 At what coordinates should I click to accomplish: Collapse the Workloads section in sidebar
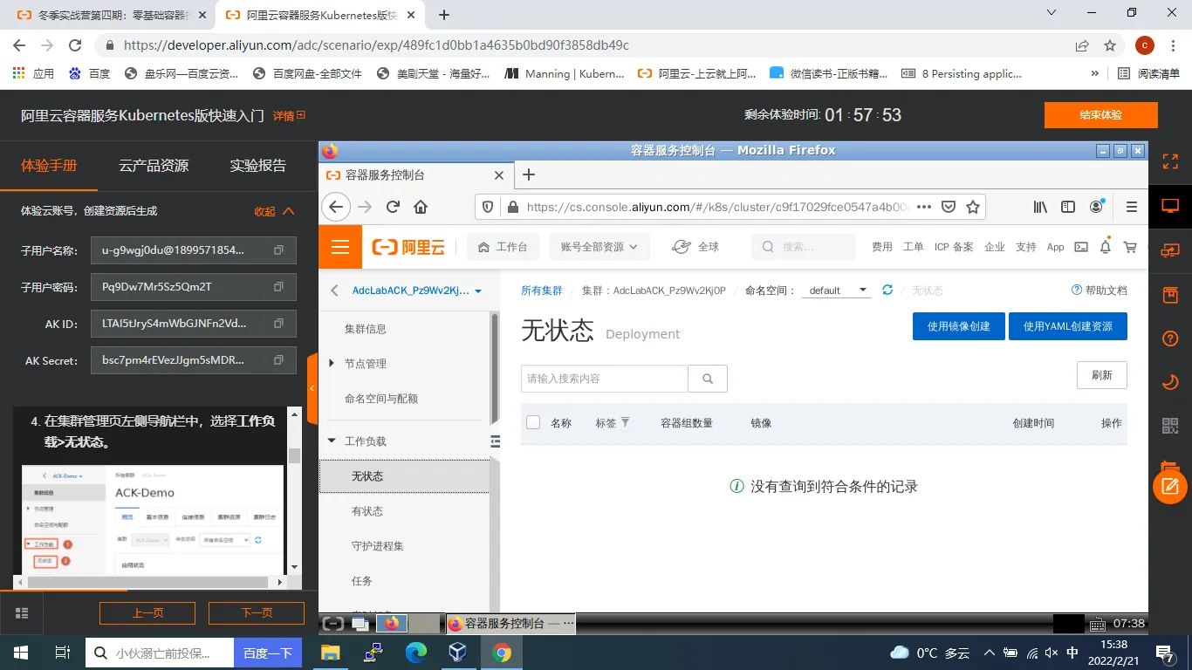click(x=332, y=441)
